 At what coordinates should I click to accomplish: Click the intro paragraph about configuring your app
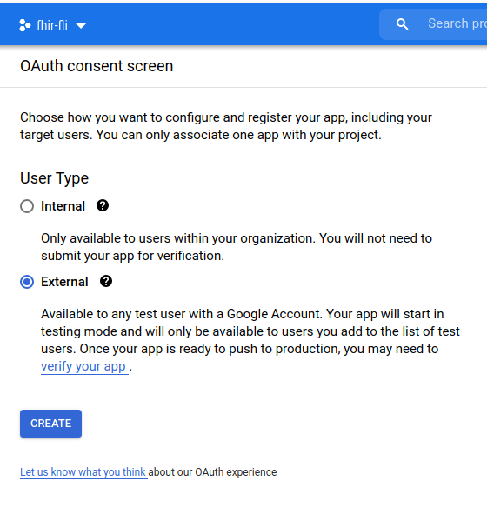pyautogui.click(x=226, y=126)
